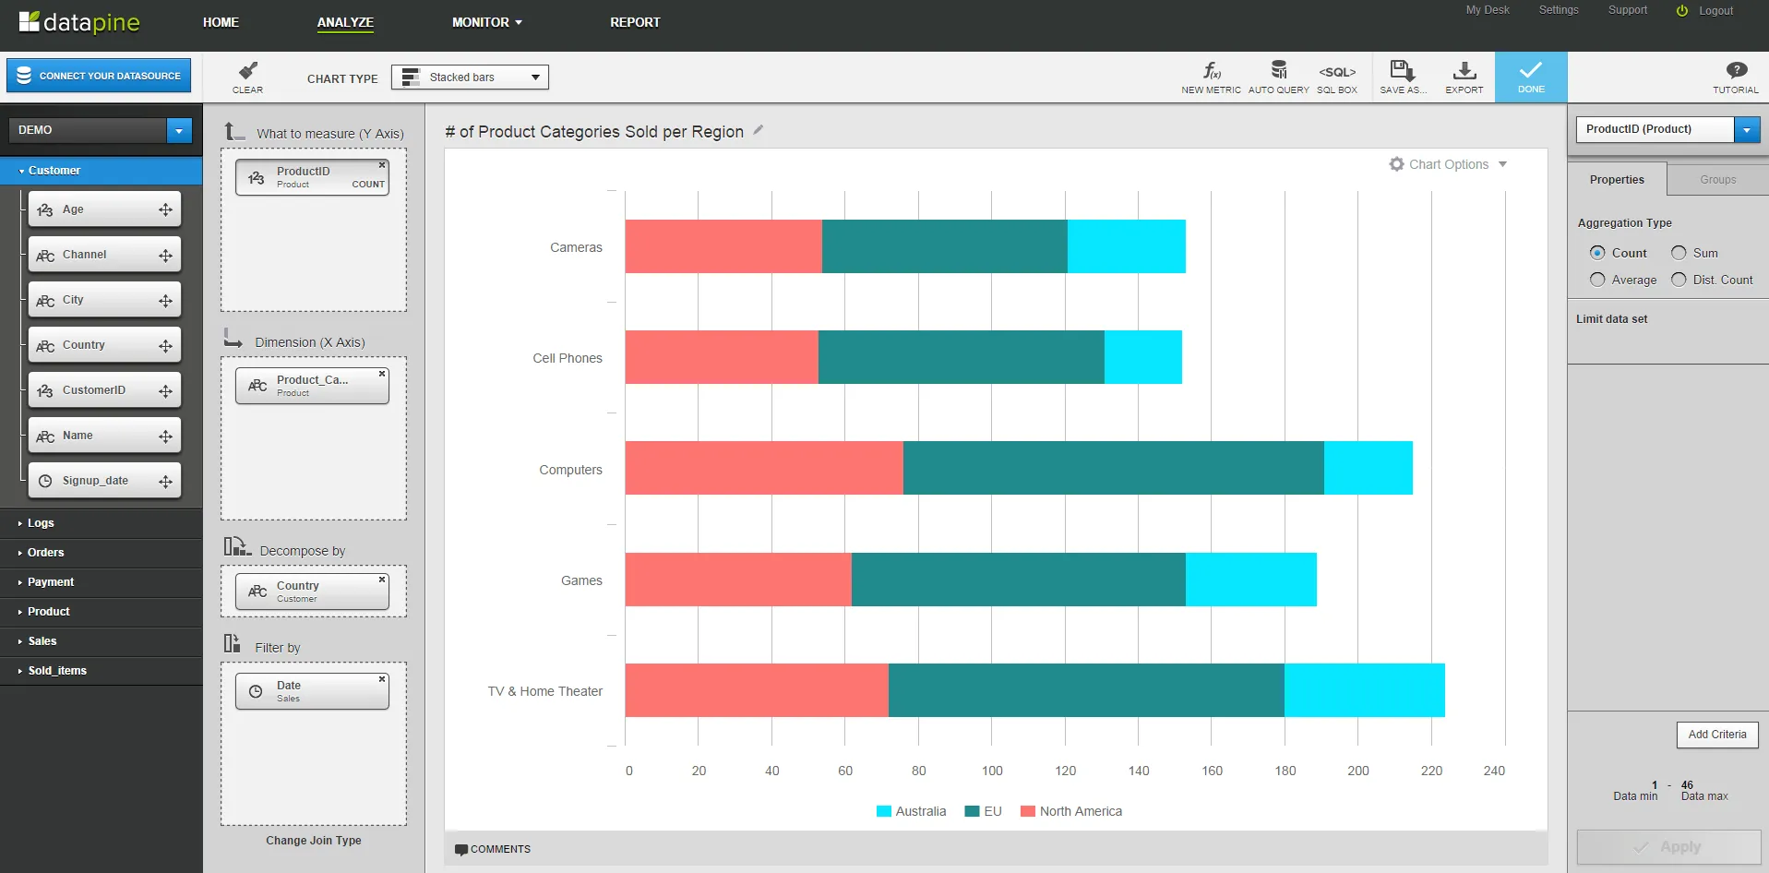Open the DEMO datasource dropdown
This screenshot has height=873, width=1769.
[x=178, y=130]
